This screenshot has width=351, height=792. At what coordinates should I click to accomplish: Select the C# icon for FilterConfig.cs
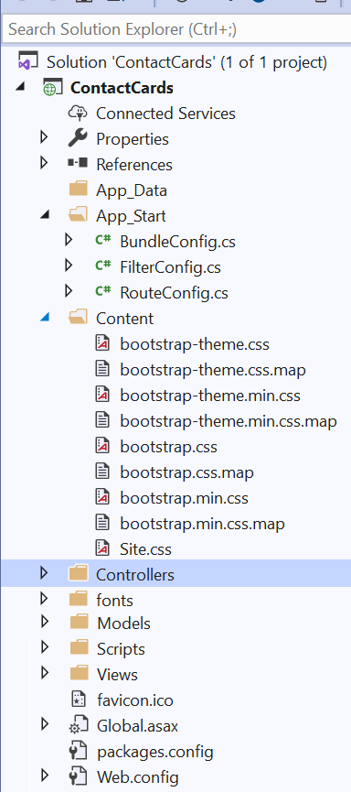(x=103, y=266)
